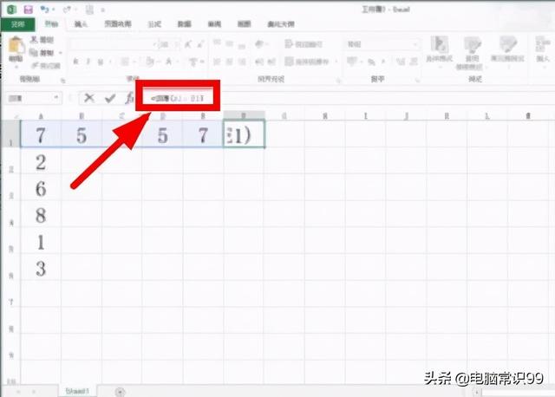Apply the Fill Color bucket swatch
Image resolution: width=555 pixels, height=397 pixels.
(x=150, y=62)
